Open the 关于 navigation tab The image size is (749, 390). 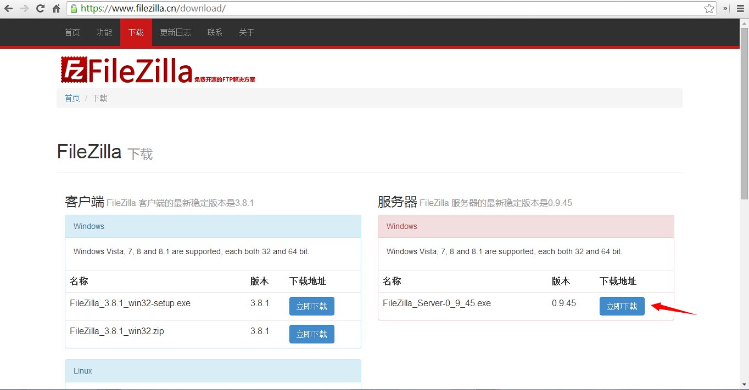pyautogui.click(x=247, y=32)
